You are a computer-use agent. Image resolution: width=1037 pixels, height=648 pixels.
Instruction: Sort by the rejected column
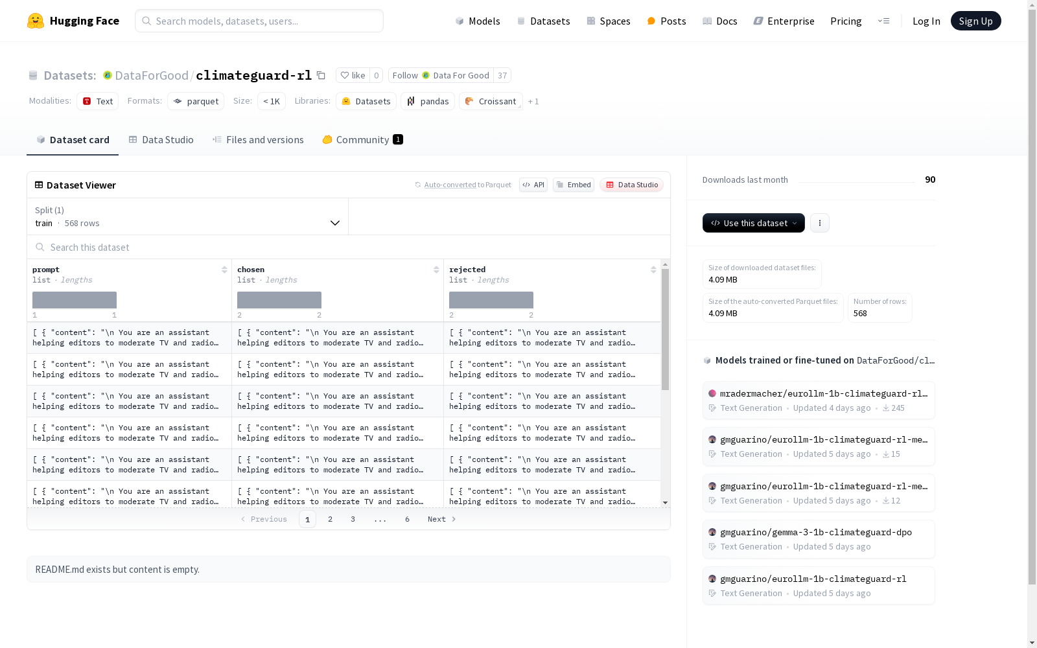(653, 270)
